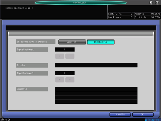Click the Q.tà file 99.070% status entry
The width and height of the screenshot is (161, 121).
[147, 17]
